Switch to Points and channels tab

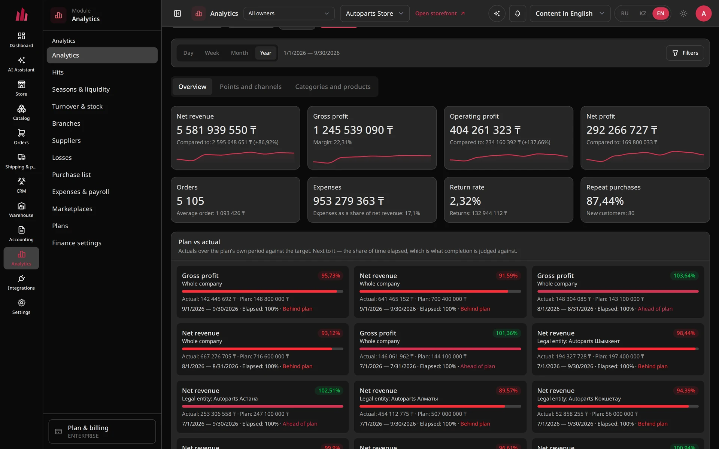(x=251, y=87)
